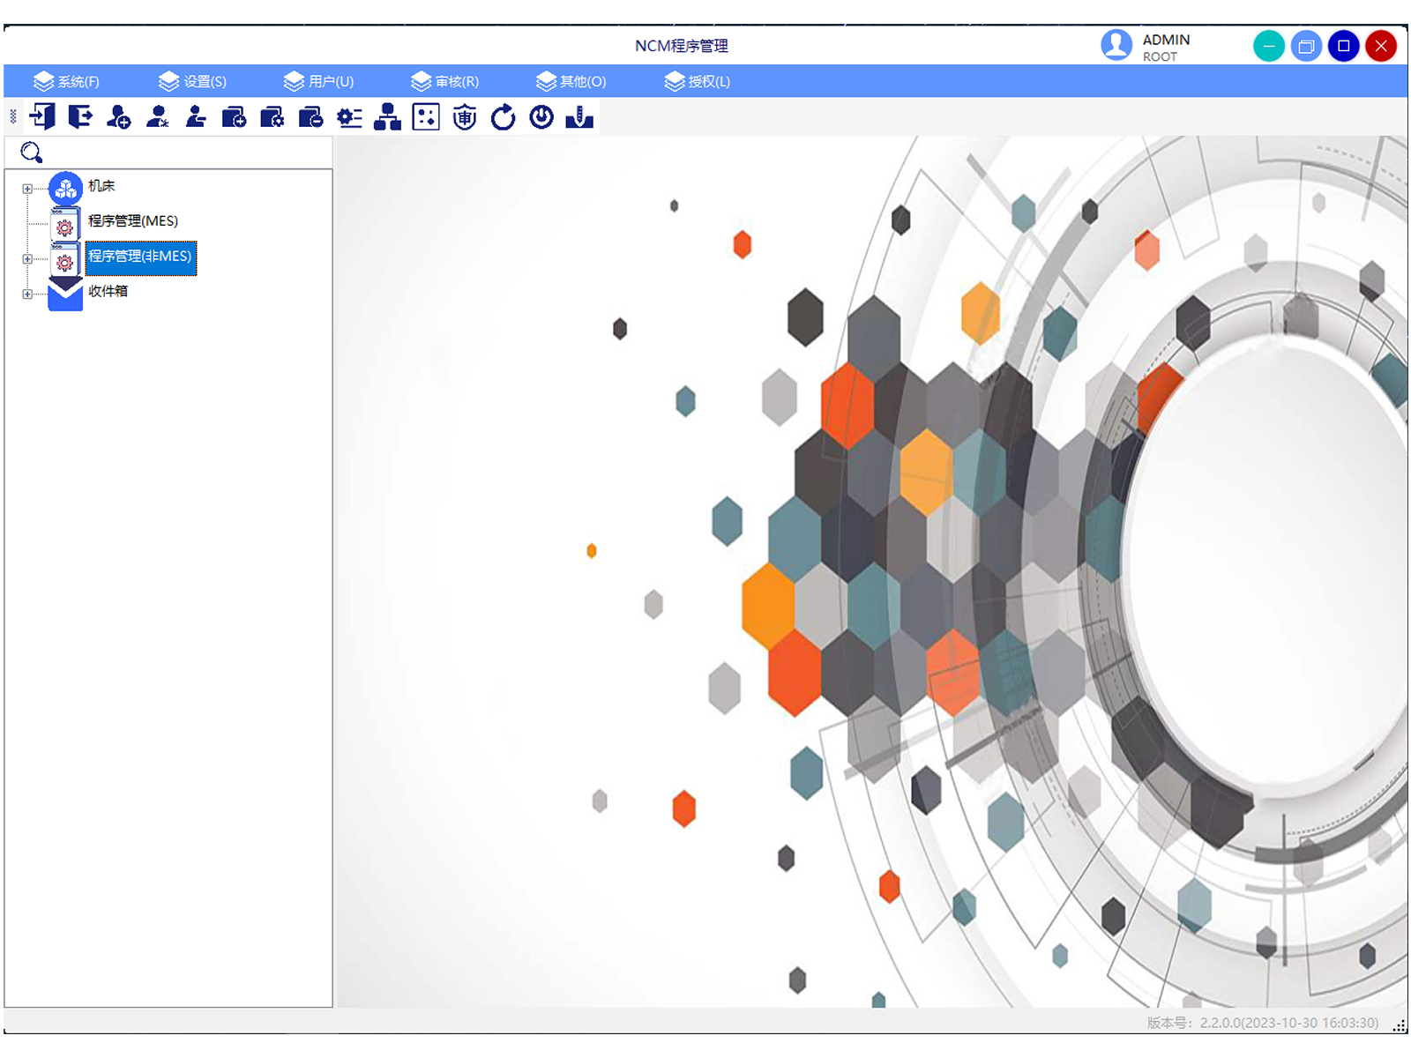Open the 审核(R) menu
This screenshot has width=1411, height=1058.
[444, 81]
